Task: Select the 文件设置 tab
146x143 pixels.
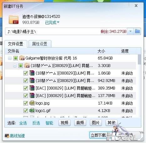Action: tap(16, 44)
